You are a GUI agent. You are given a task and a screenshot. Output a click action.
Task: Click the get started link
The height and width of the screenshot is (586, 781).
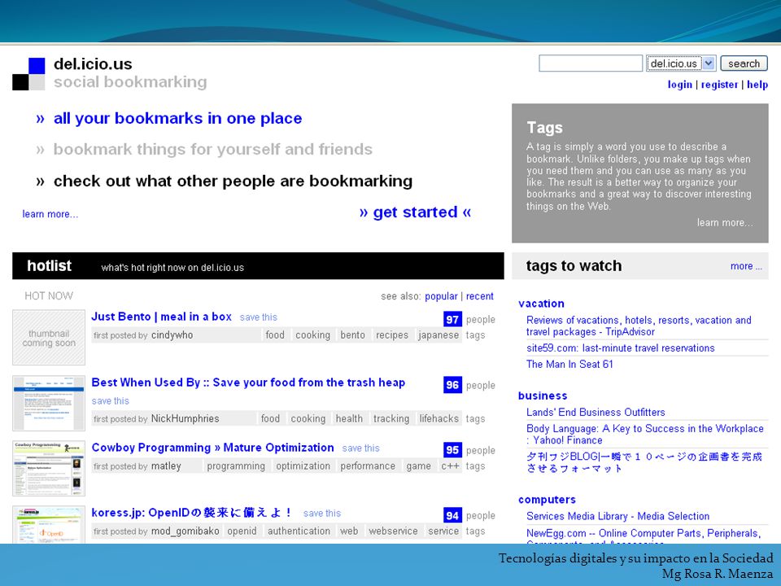(415, 212)
